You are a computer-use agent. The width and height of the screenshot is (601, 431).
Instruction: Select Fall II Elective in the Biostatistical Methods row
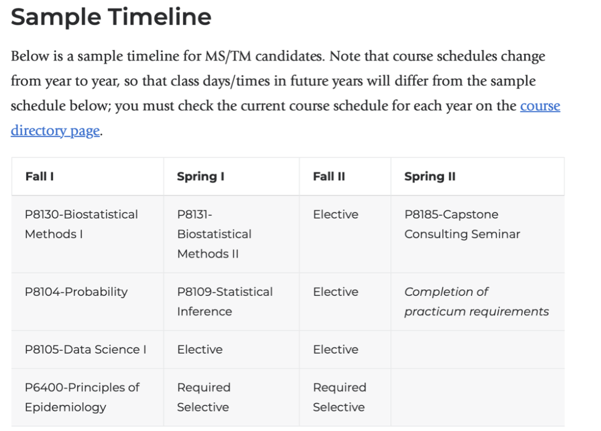pyautogui.click(x=336, y=215)
